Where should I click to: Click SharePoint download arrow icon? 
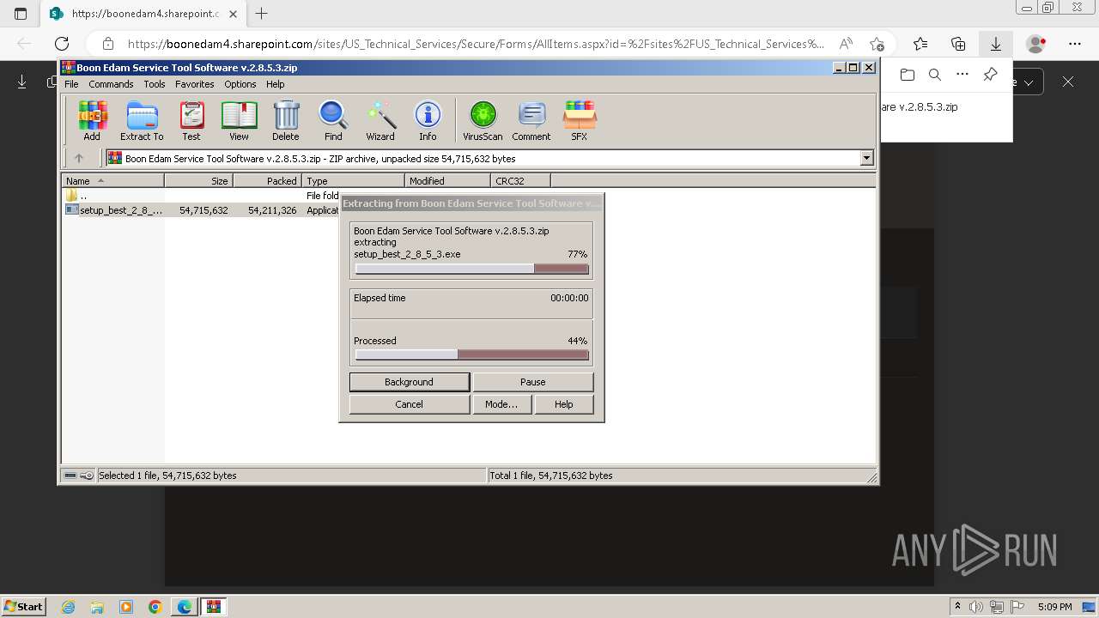click(x=22, y=82)
